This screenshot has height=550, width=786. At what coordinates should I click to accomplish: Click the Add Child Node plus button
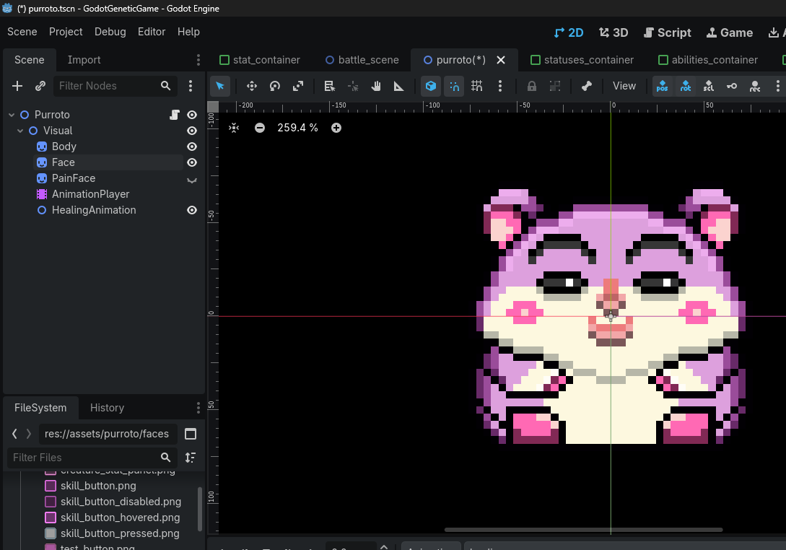click(17, 86)
